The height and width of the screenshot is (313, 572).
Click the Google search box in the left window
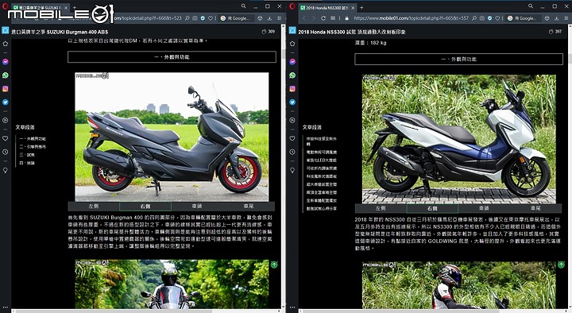(x=237, y=18)
